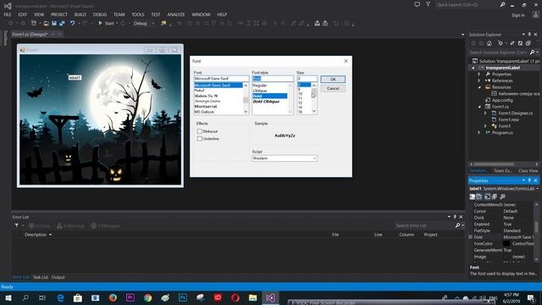542x305 pixels.
Task: Click the Categorized view icon in Properties
Action: [473, 197]
